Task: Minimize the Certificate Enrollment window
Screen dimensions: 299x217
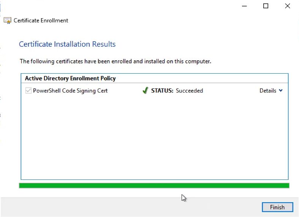Action: coord(244,6)
